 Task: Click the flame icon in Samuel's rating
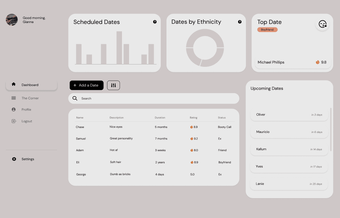(x=192, y=139)
